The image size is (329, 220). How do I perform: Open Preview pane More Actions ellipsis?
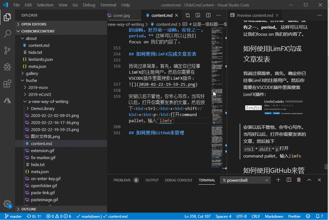[319, 15]
